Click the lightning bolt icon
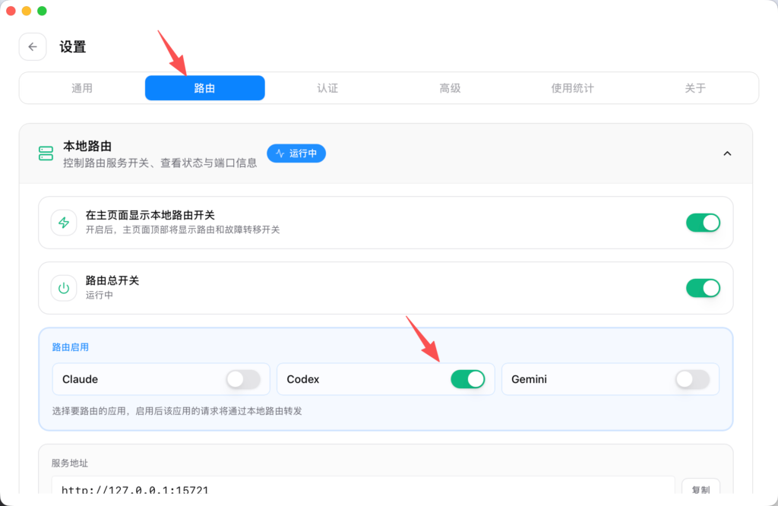The width and height of the screenshot is (778, 506). pos(64,223)
